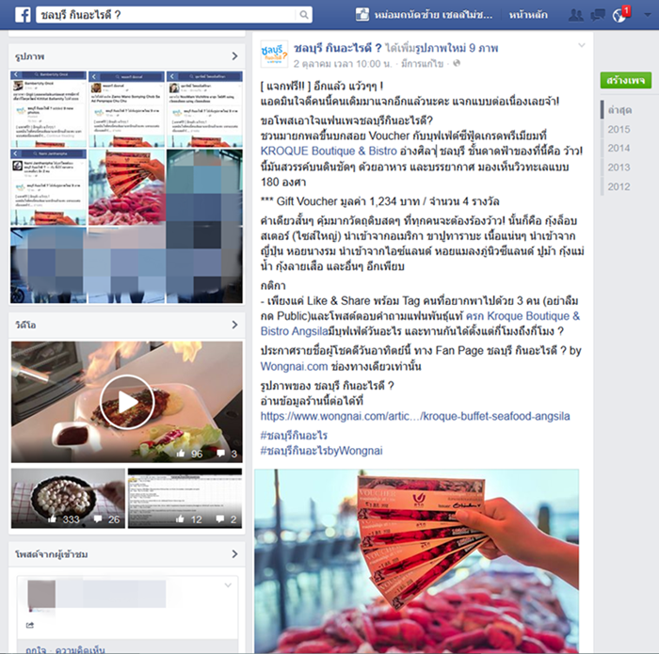The image size is (659, 654).
Task: Select ล่าสุด in timeline navigation
Action: (619, 110)
